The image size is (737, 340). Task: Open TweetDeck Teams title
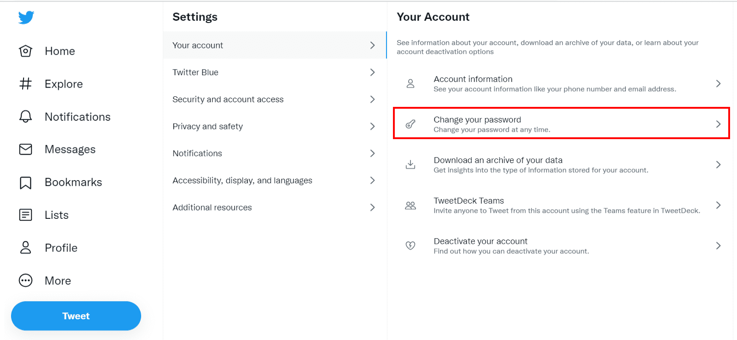[469, 201]
